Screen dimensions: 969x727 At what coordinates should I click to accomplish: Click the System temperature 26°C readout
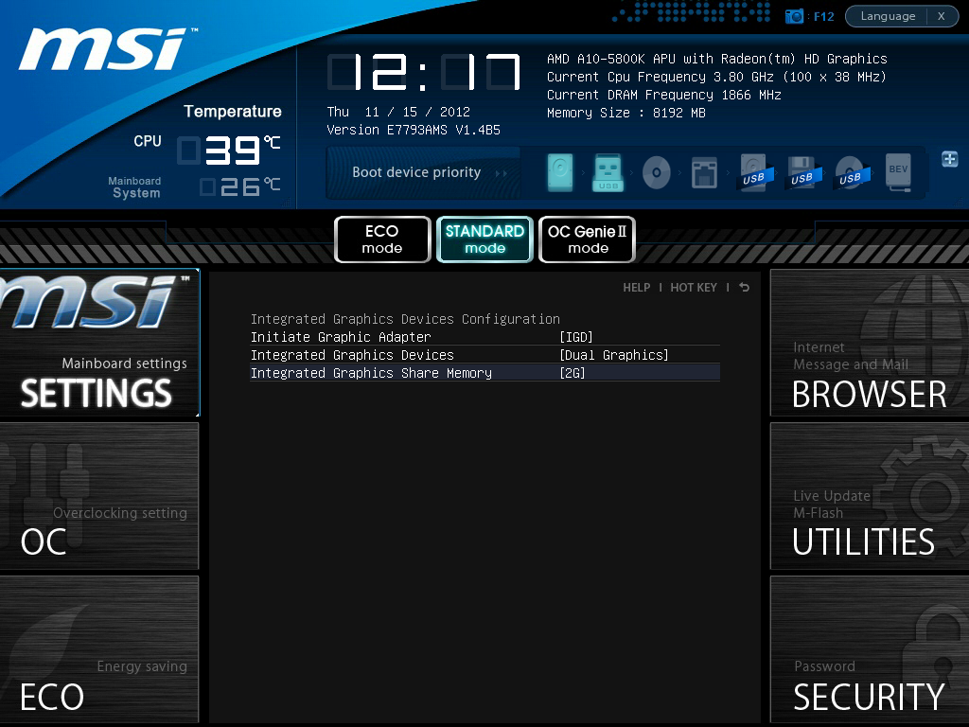(x=240, y=186)
